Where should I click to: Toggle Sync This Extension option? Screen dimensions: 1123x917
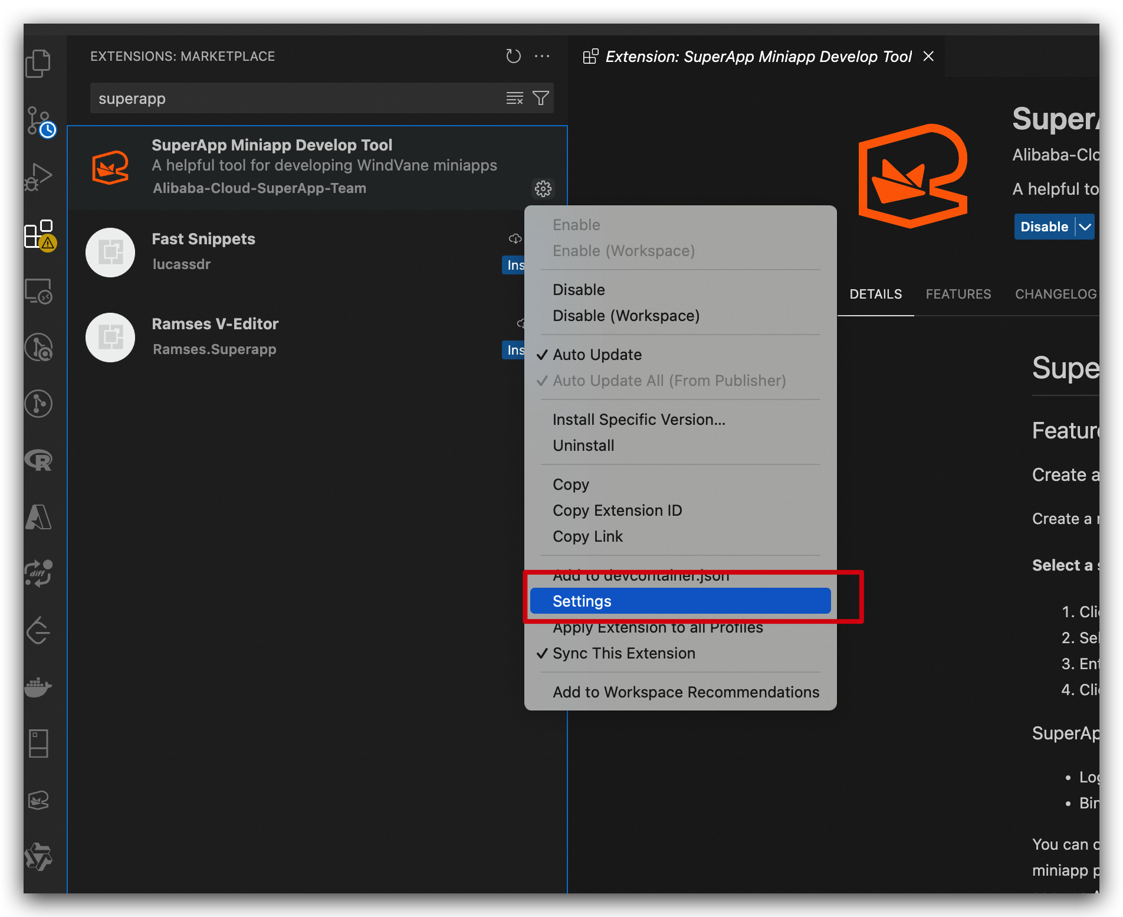623,653
